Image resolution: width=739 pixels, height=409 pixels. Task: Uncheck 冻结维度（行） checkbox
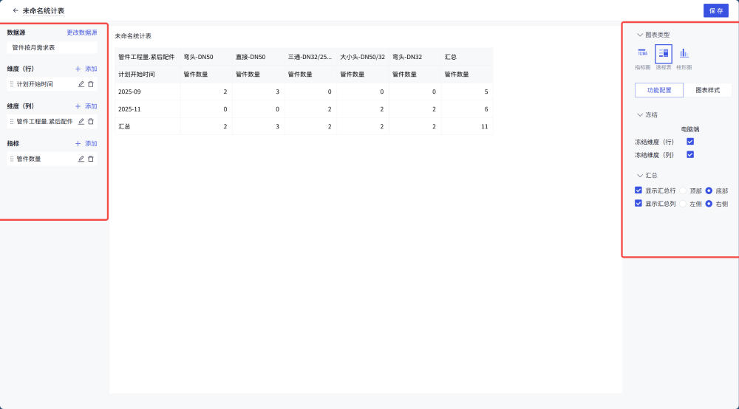pyautogui.click(x=690, y=142)
